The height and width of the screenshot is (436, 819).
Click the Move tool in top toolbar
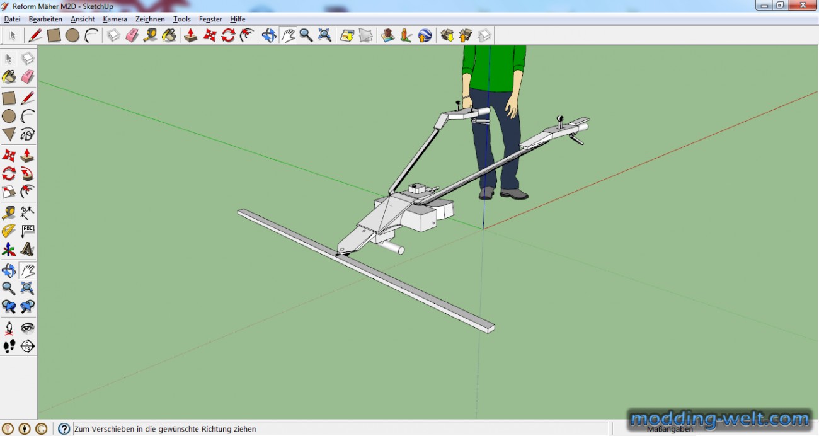[x=210, y=35]
